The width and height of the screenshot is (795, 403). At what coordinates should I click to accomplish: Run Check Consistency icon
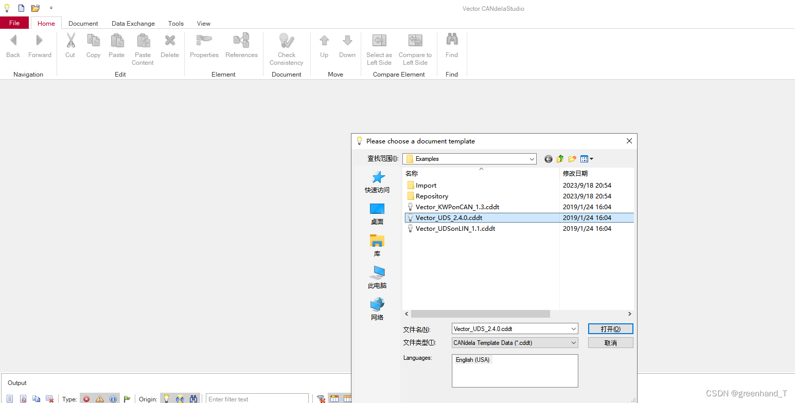(x=286, y=41)
